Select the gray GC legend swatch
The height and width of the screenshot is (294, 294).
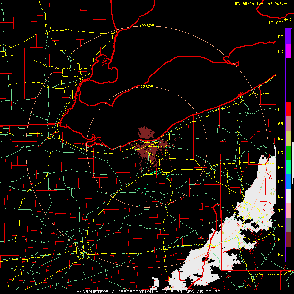[x=288, y=225]
